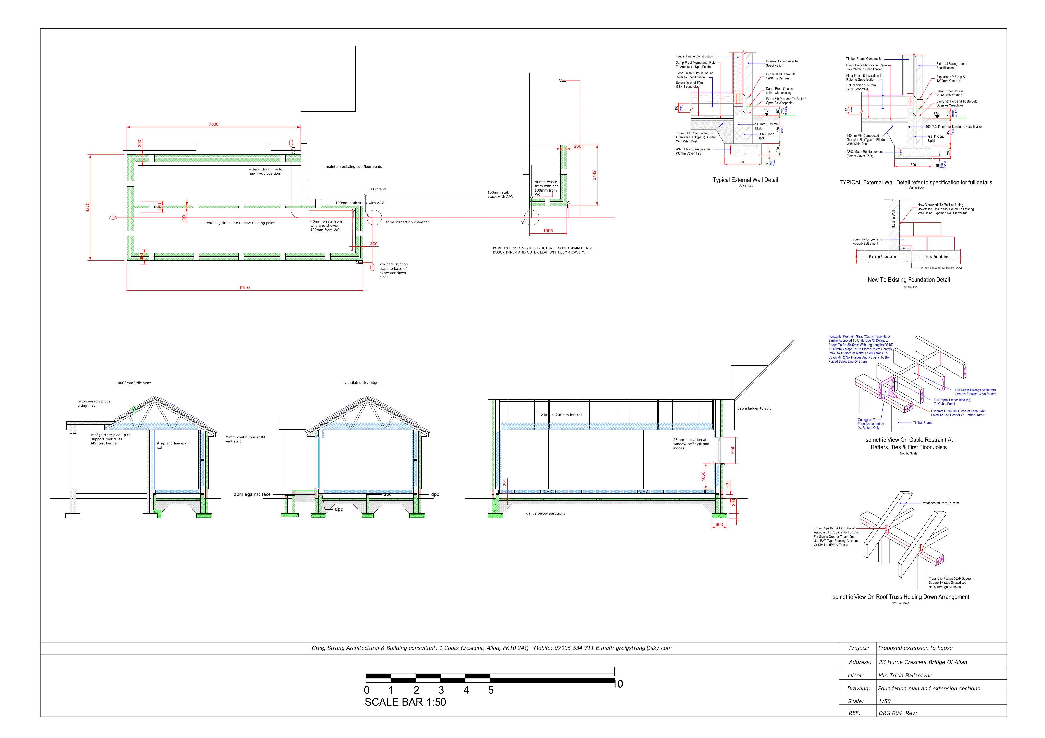Select the 'form inspection chamber' note

point(407,222)
